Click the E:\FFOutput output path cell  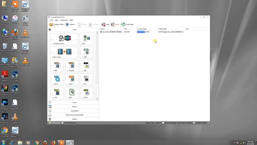(x=171, y=32)
